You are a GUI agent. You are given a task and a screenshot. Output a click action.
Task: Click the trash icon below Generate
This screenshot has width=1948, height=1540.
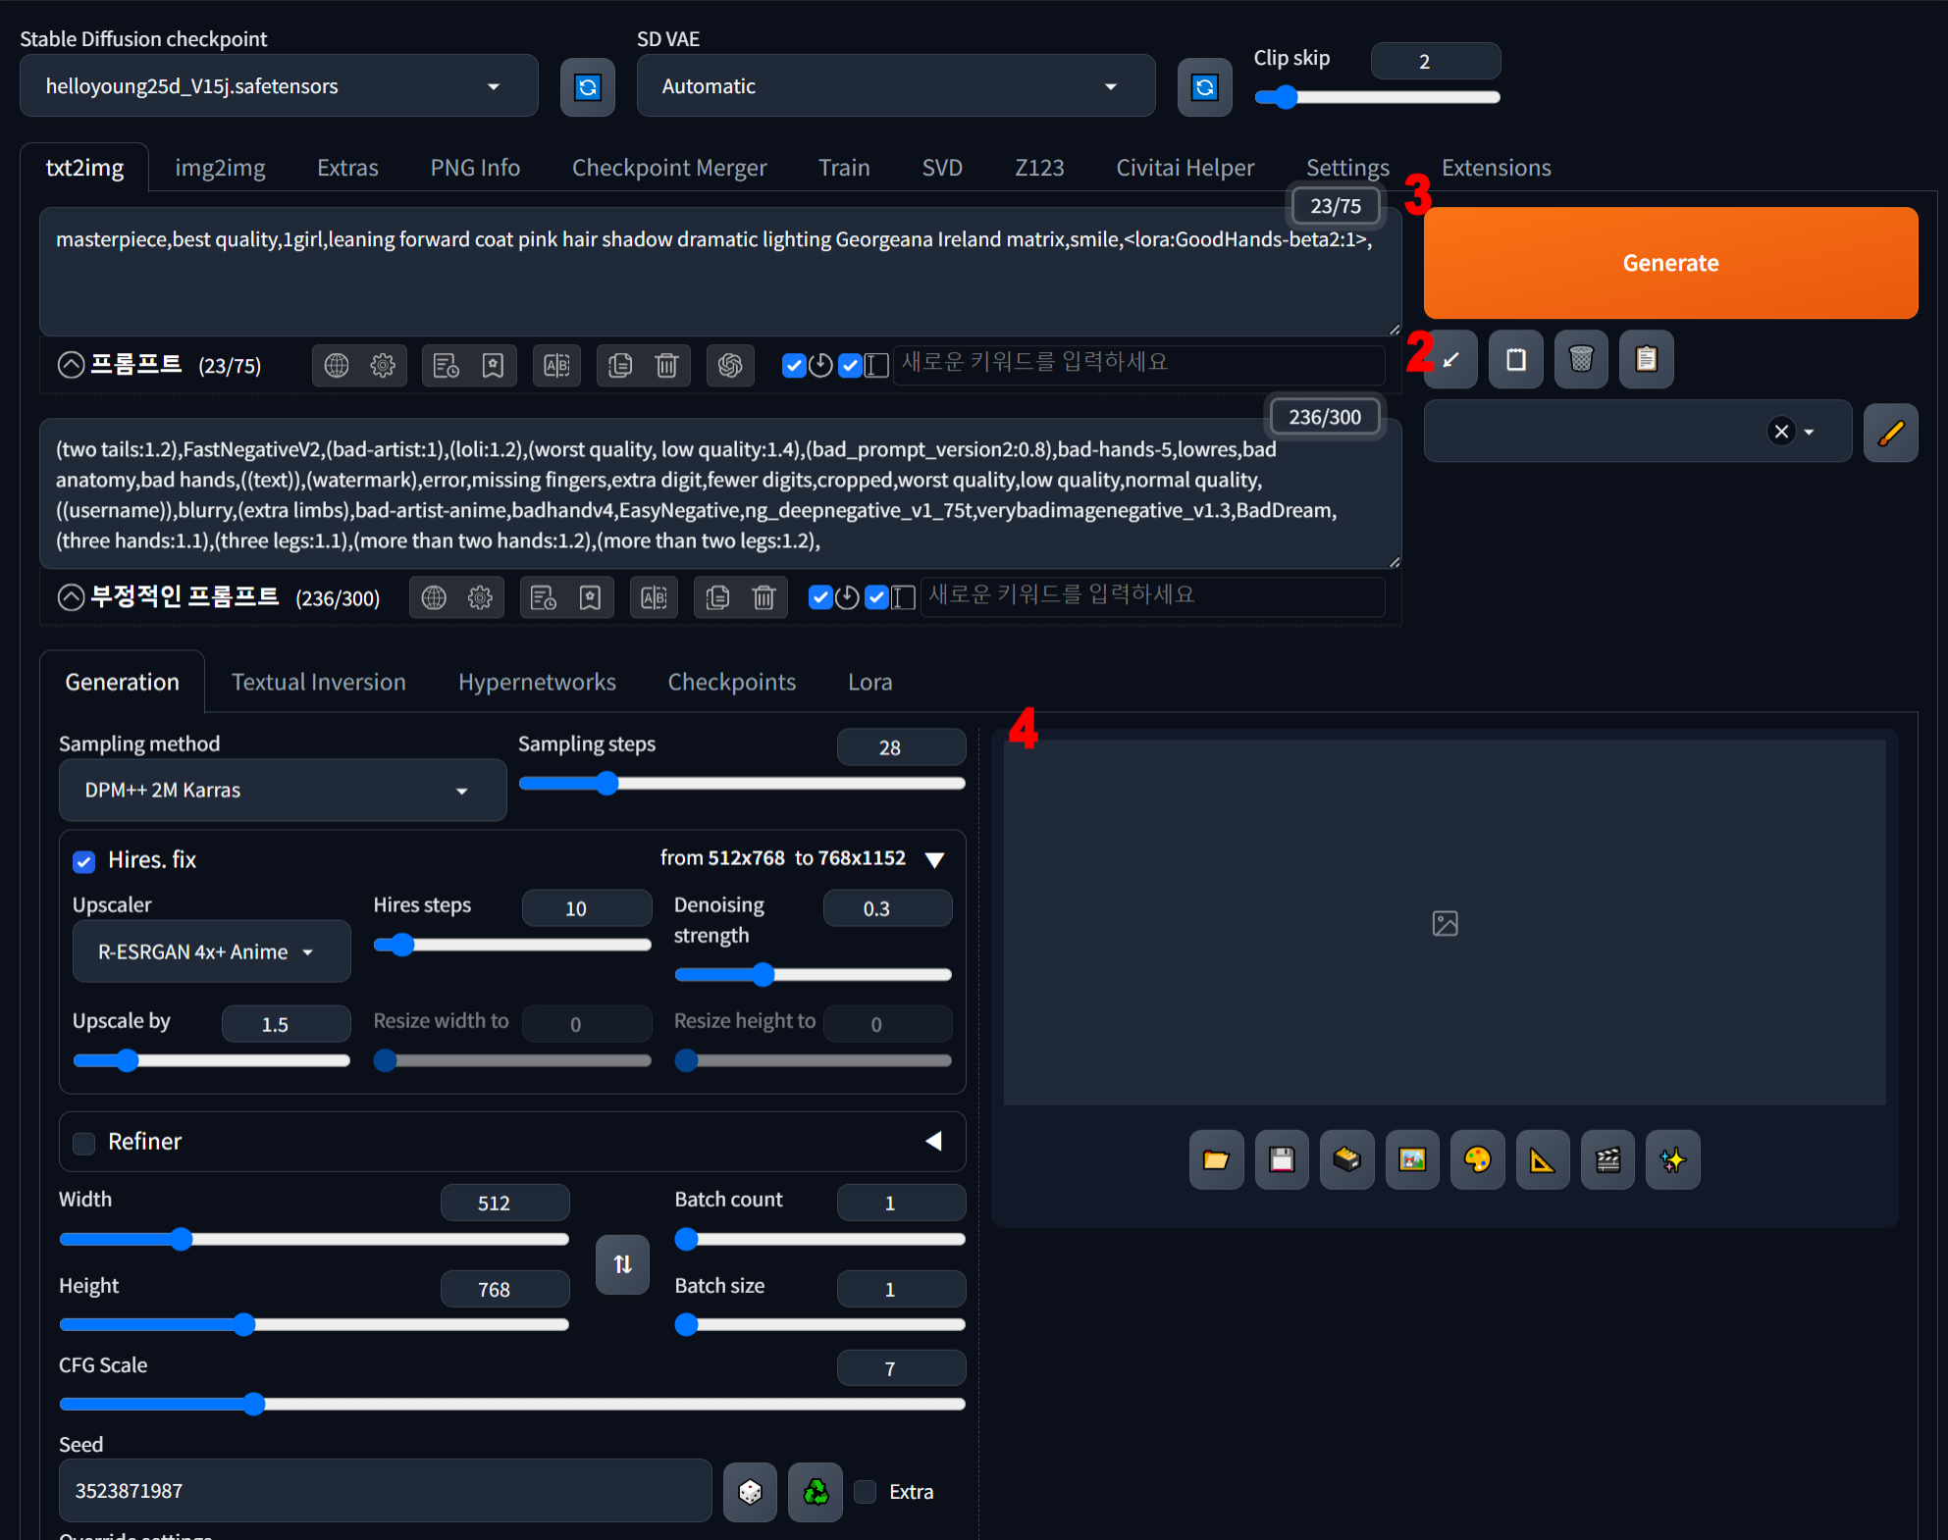[x=1580, y=360]
